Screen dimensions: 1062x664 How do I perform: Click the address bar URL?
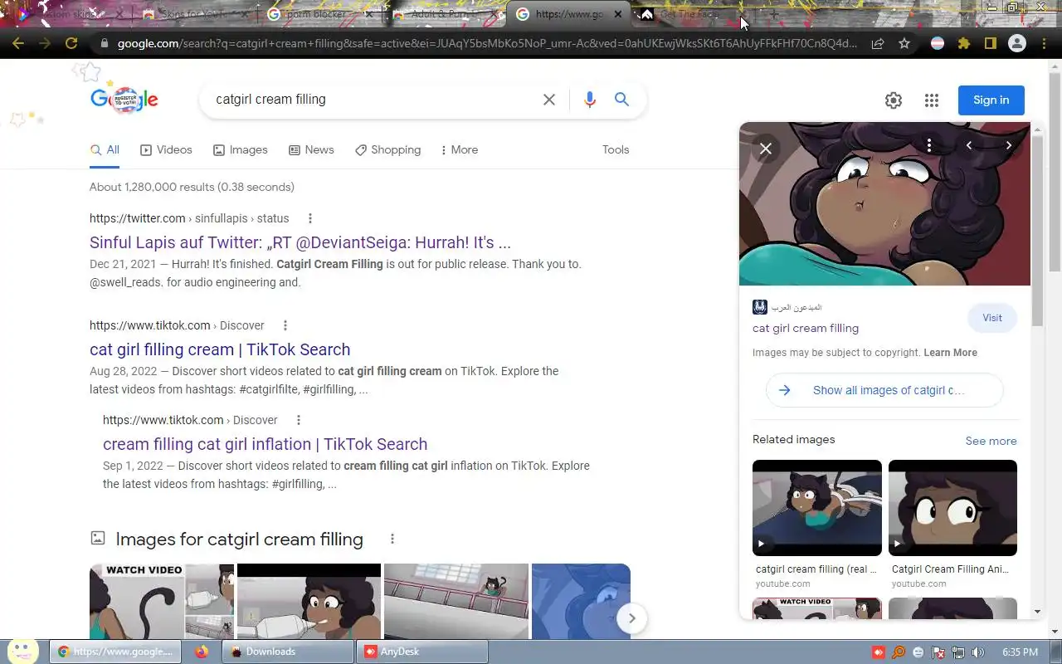(x=487, y=44)
